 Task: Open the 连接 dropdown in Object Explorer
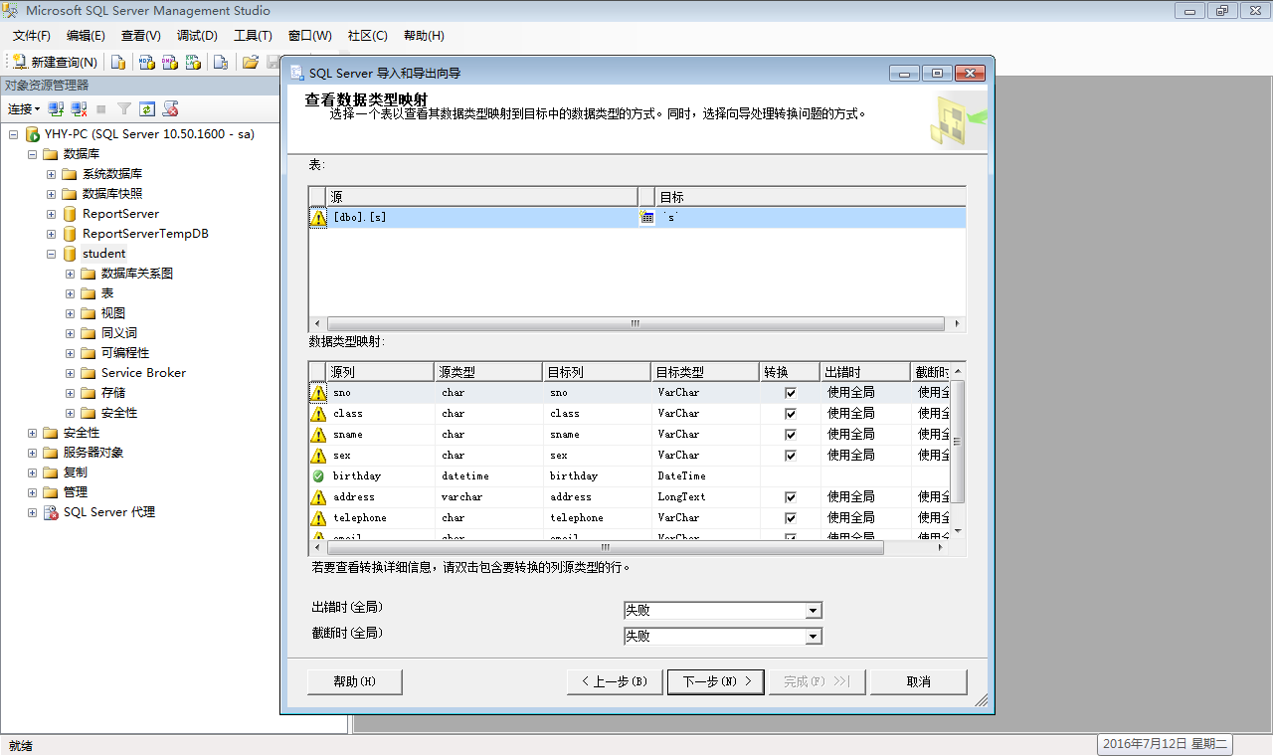[x=24, y=109]
